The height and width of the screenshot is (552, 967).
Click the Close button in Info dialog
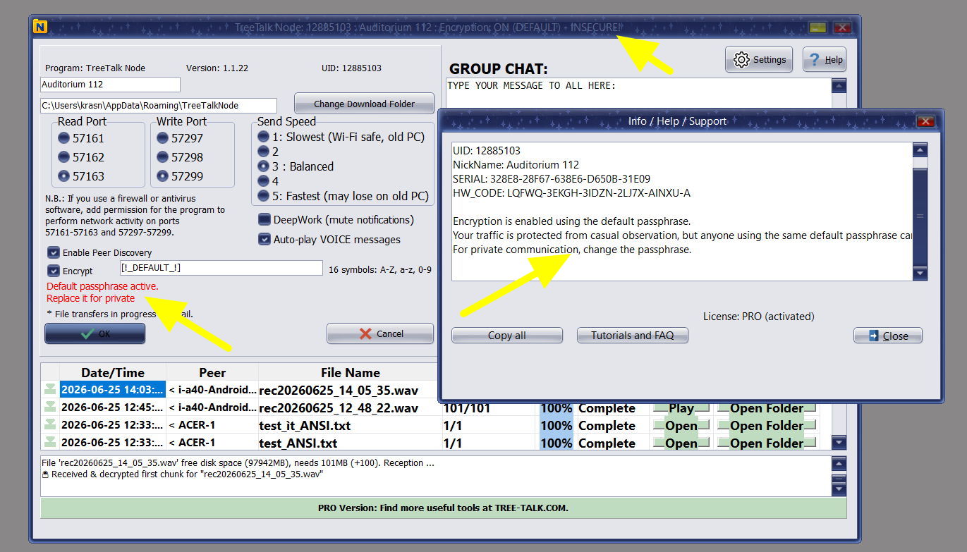(888, 336)
